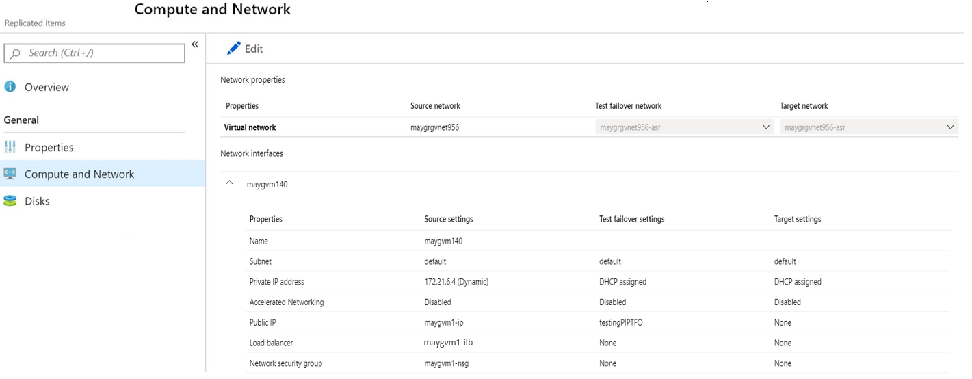
Task: Open Test failover network dropdown
Action: tap(766, 127)
